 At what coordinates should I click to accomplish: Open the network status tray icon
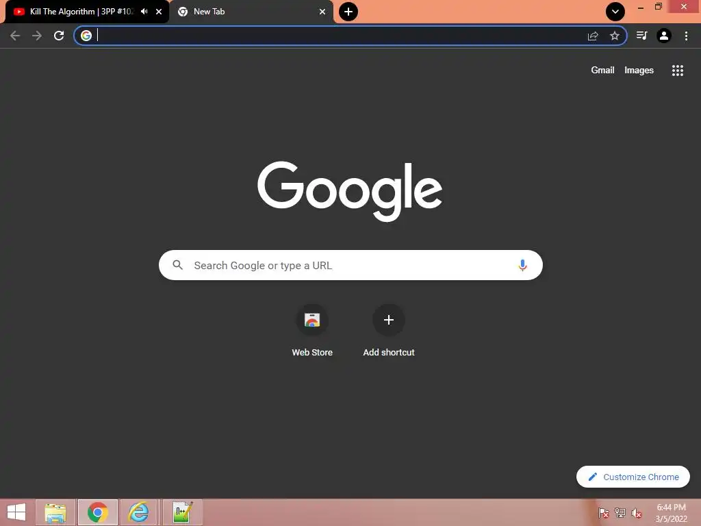[620, 512]
